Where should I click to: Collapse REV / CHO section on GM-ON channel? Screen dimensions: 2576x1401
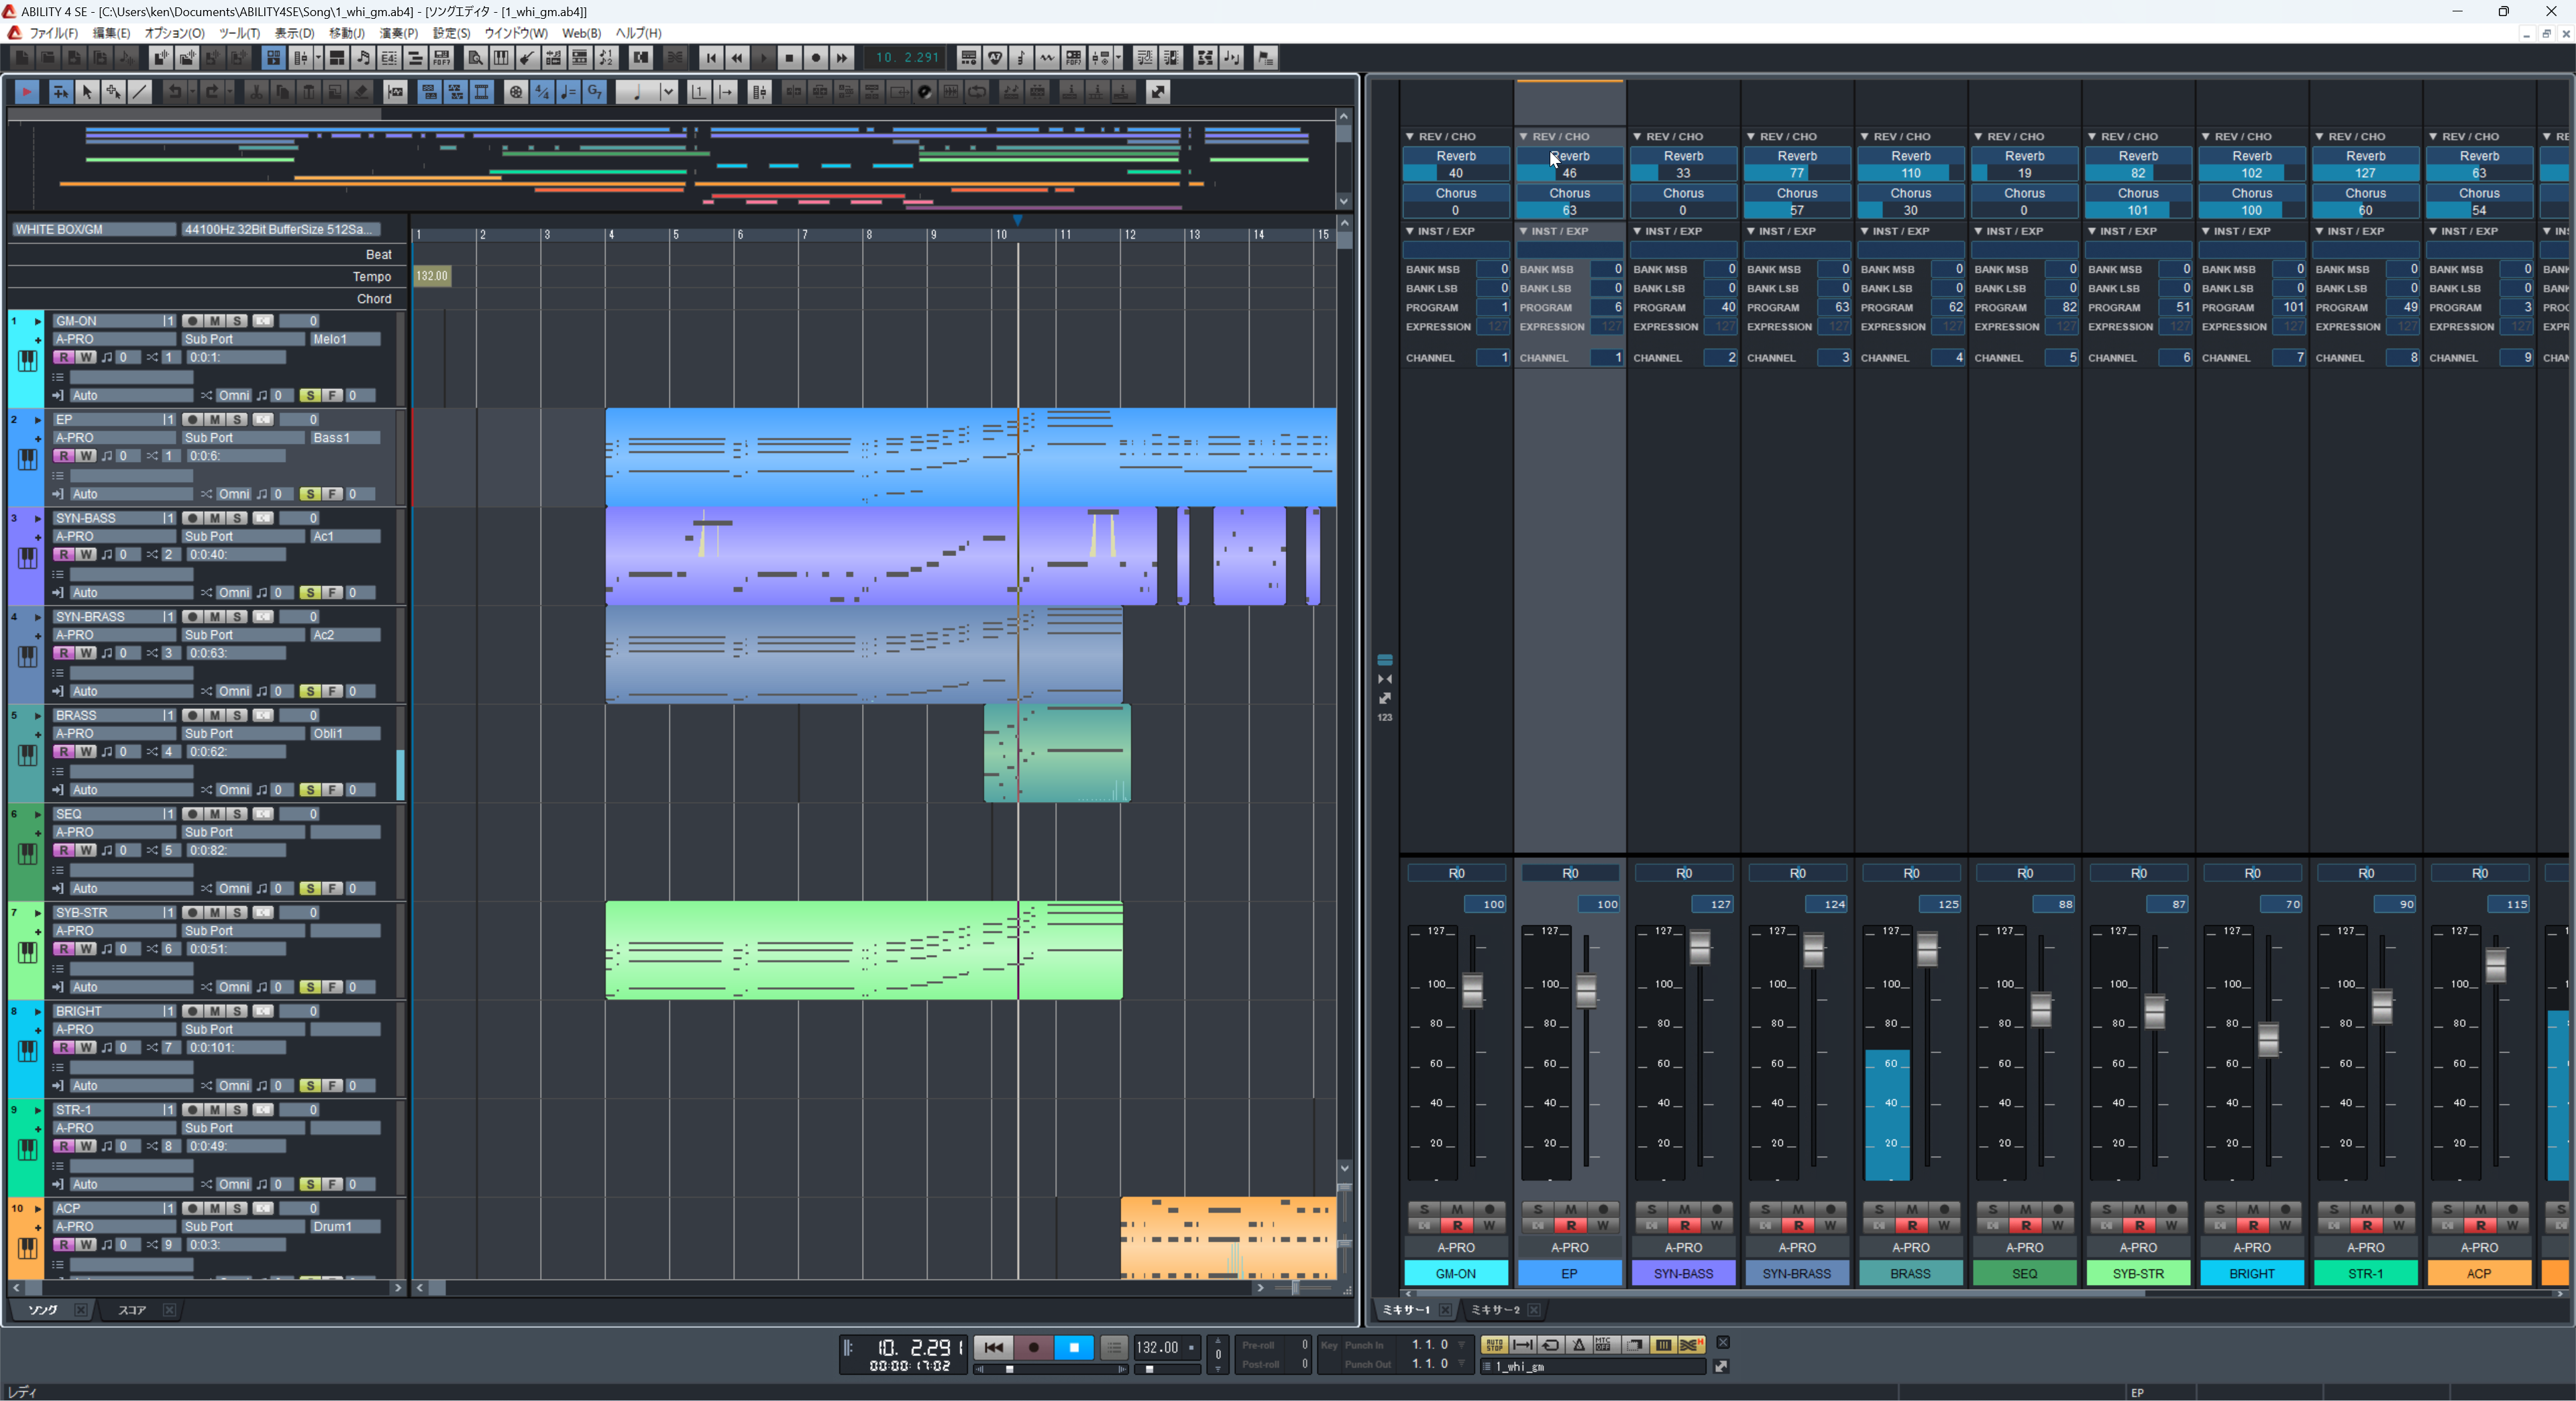[1409, 136]
